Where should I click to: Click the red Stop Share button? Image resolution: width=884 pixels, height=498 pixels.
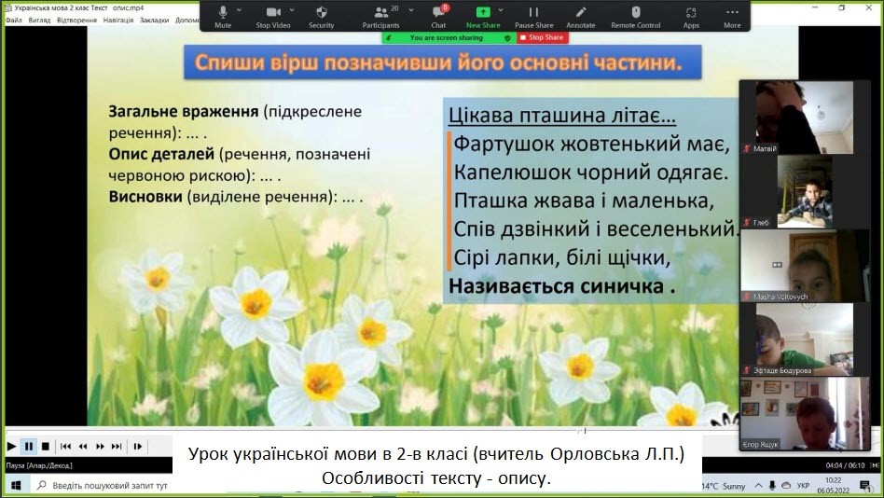tap(542, 37)
